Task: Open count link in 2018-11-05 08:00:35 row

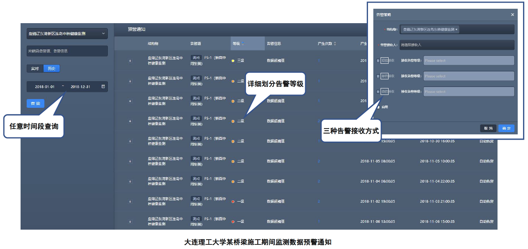Action: pos(319,161)
